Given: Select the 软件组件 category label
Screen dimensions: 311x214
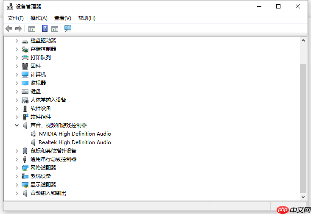Looking at the screenshot, I should click(x=41, y=117).
